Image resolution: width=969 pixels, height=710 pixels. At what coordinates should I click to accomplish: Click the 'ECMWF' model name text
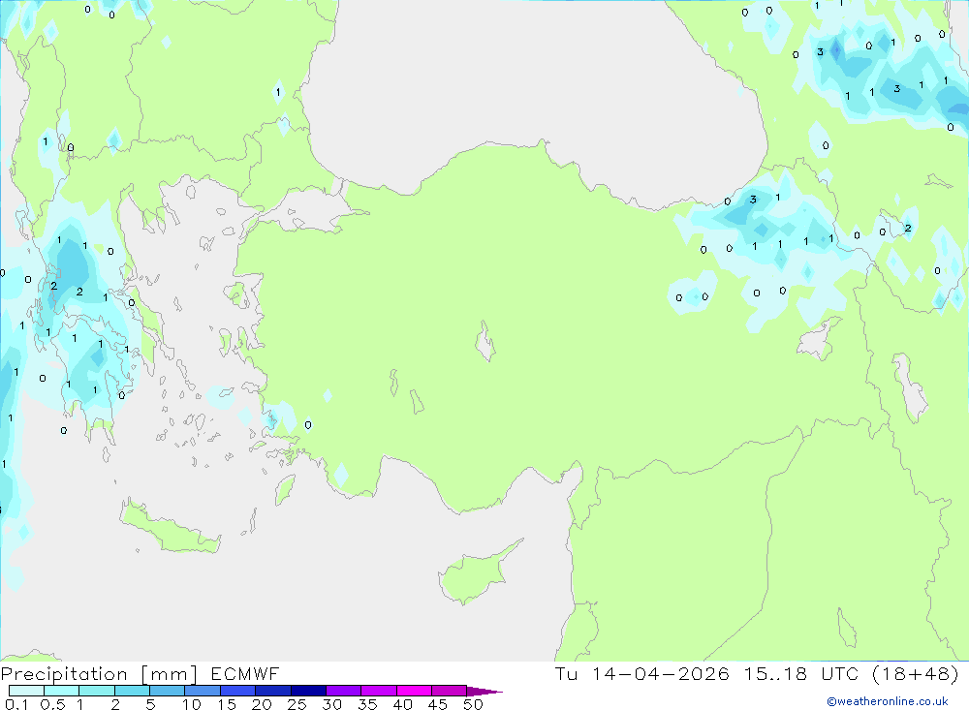tap(245, 673)
